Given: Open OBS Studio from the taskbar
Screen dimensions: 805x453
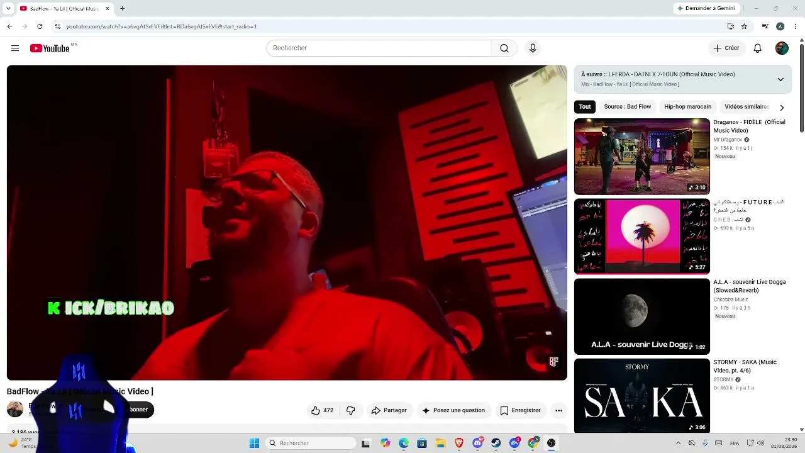Looking at the screenshot, I should pos(552,443).
